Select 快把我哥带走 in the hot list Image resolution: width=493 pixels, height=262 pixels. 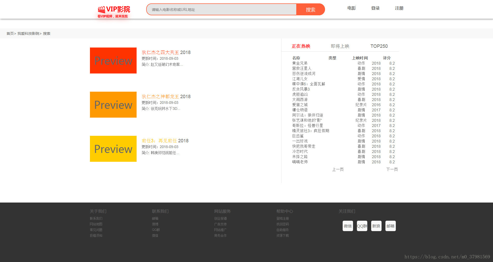pyautogui.click(x=304, y=146)
